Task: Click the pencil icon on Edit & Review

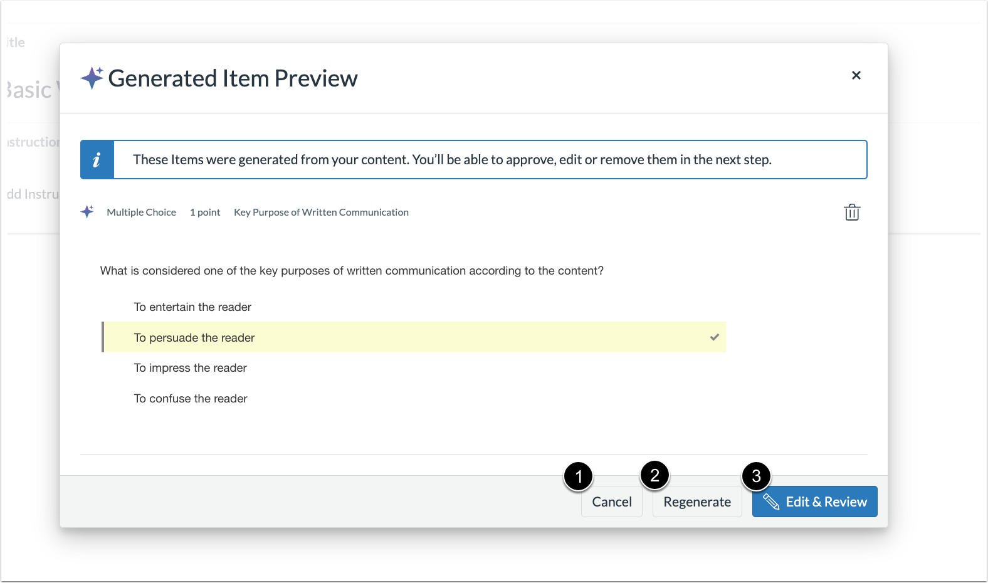Action: point(771,502)
